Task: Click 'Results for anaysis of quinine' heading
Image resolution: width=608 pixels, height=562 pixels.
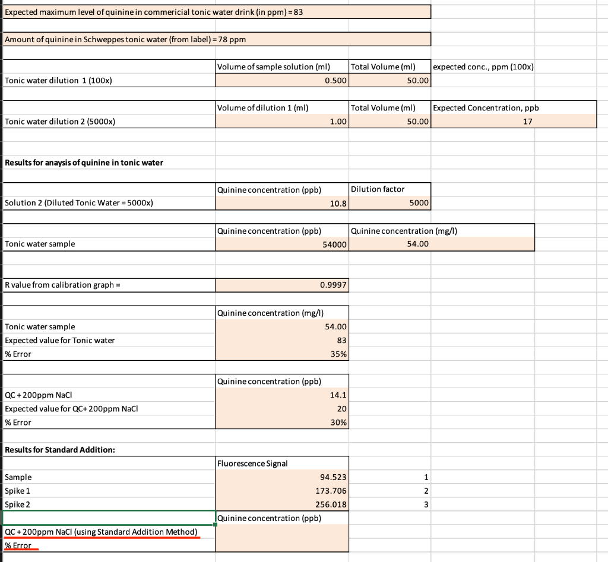Action: coord(84,163)
